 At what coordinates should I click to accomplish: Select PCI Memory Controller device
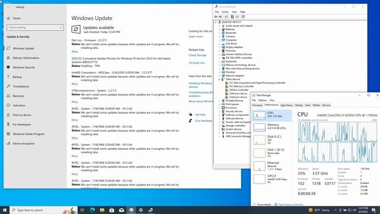click(242, 86)
